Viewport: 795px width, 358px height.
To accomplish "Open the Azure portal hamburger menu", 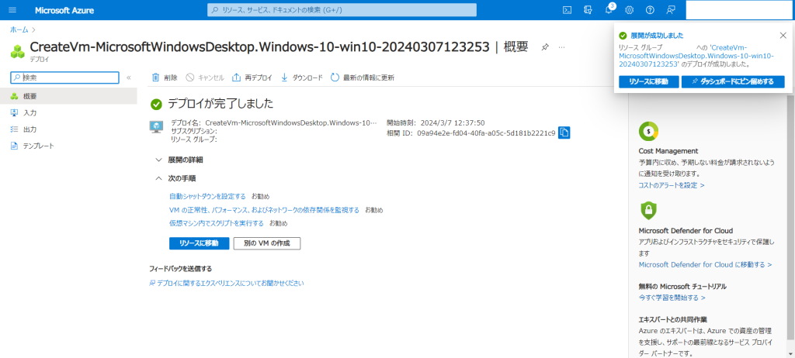I will [12, 10].
